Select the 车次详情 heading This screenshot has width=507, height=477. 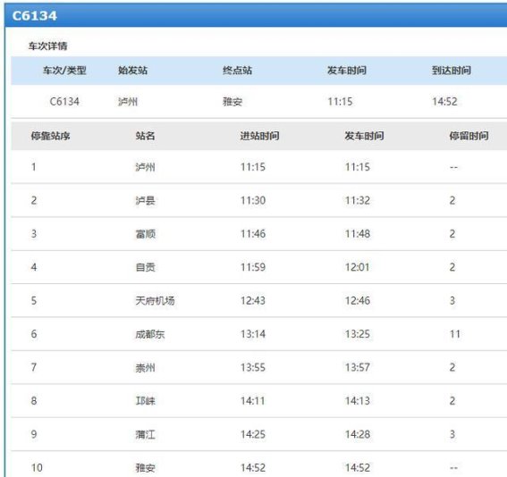pyautogui.click(x=48, y=46)
